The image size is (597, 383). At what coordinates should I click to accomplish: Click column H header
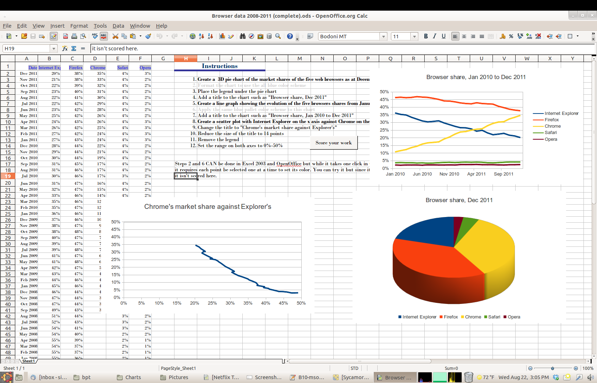(x=186, y=59)
